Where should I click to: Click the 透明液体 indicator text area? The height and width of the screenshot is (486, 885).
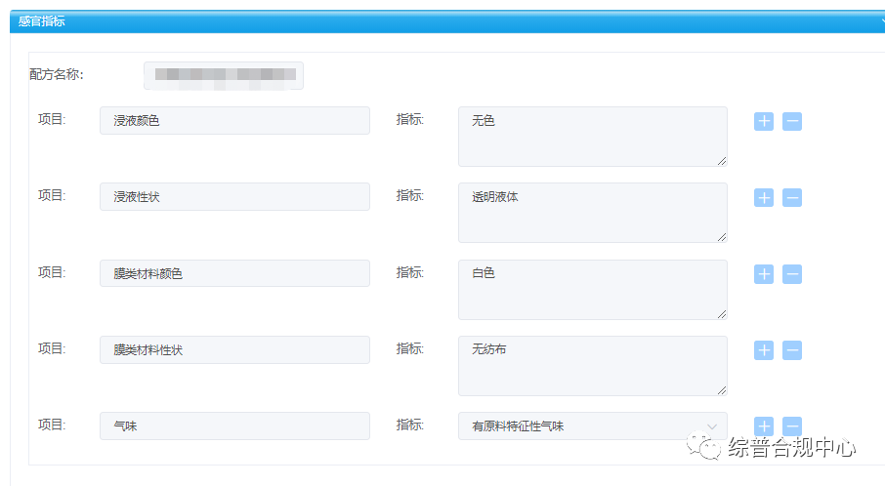pos(592,213)
